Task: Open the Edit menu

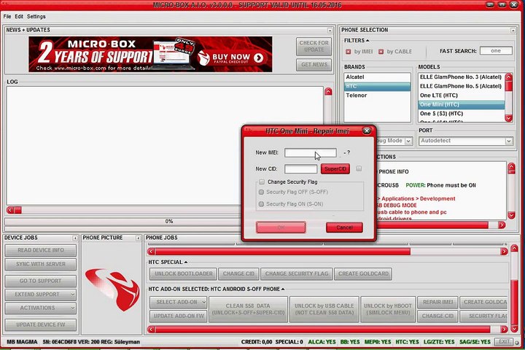Action: coord(19,17)
